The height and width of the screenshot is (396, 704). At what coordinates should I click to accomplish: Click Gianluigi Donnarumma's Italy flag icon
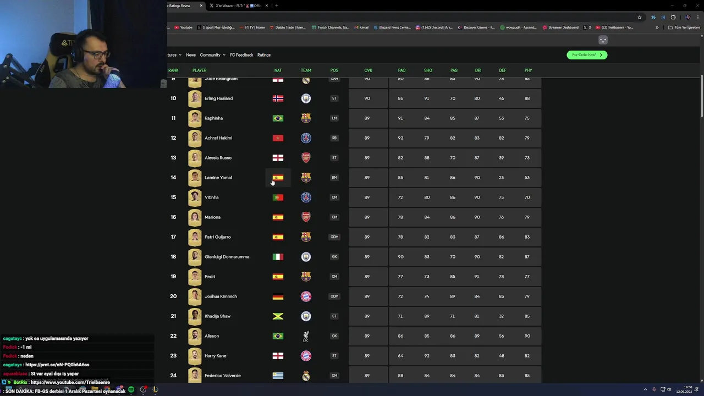(278, 257)
